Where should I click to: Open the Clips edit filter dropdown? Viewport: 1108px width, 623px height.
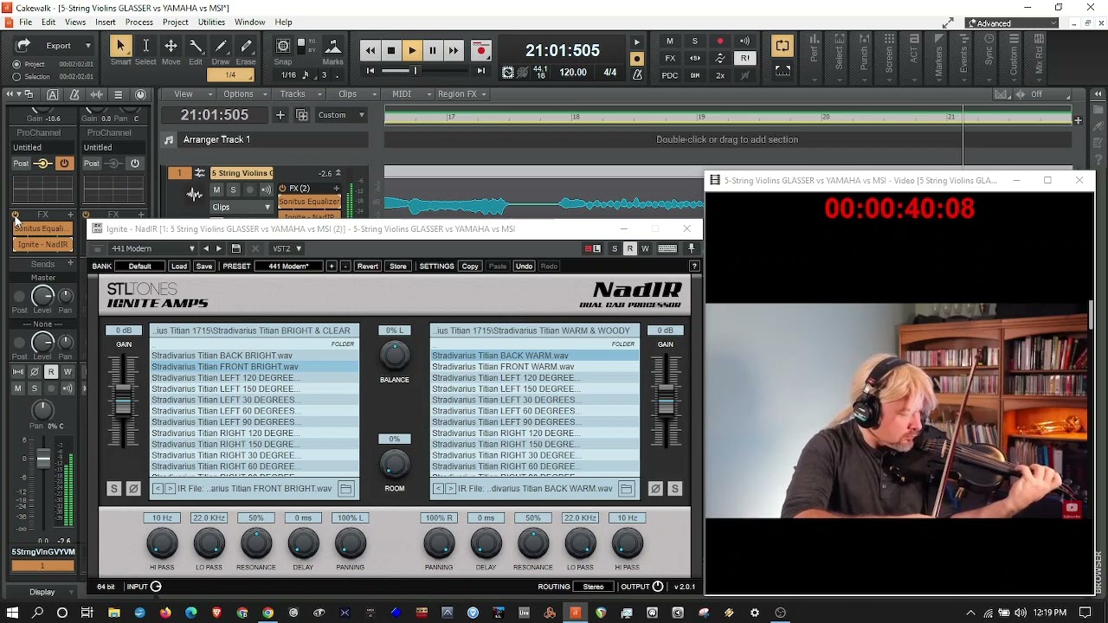(x=242, y=208)
